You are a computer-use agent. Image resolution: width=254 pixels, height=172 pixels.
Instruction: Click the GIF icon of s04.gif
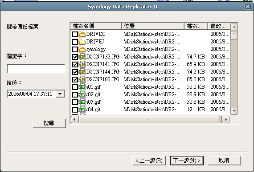point(82,109)
